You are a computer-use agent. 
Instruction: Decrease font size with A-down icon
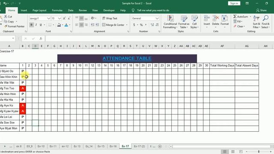(69, 18)
